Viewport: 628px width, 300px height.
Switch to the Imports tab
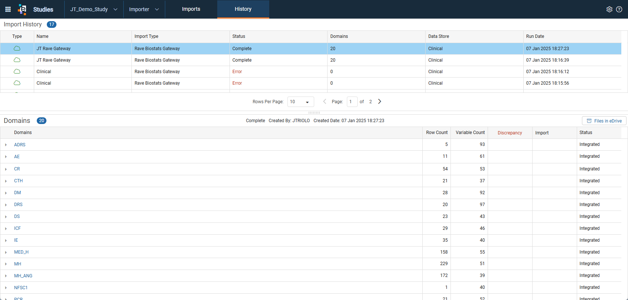coord(191,9)
